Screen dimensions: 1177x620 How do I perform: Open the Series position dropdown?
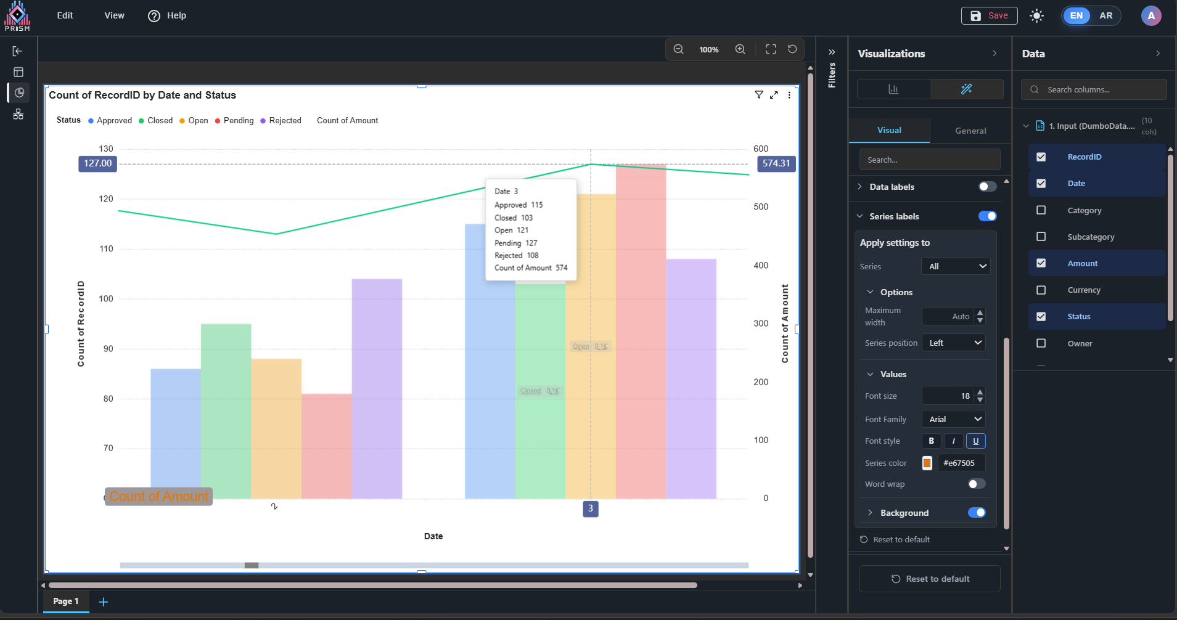[x=954, y=343]
